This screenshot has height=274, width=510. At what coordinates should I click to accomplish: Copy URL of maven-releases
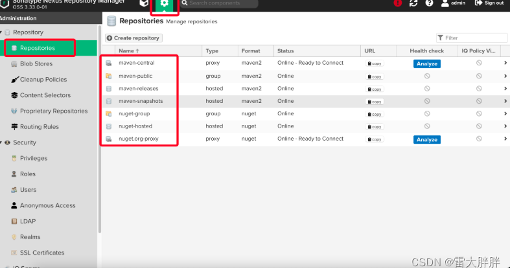click(x=375, y=89)
